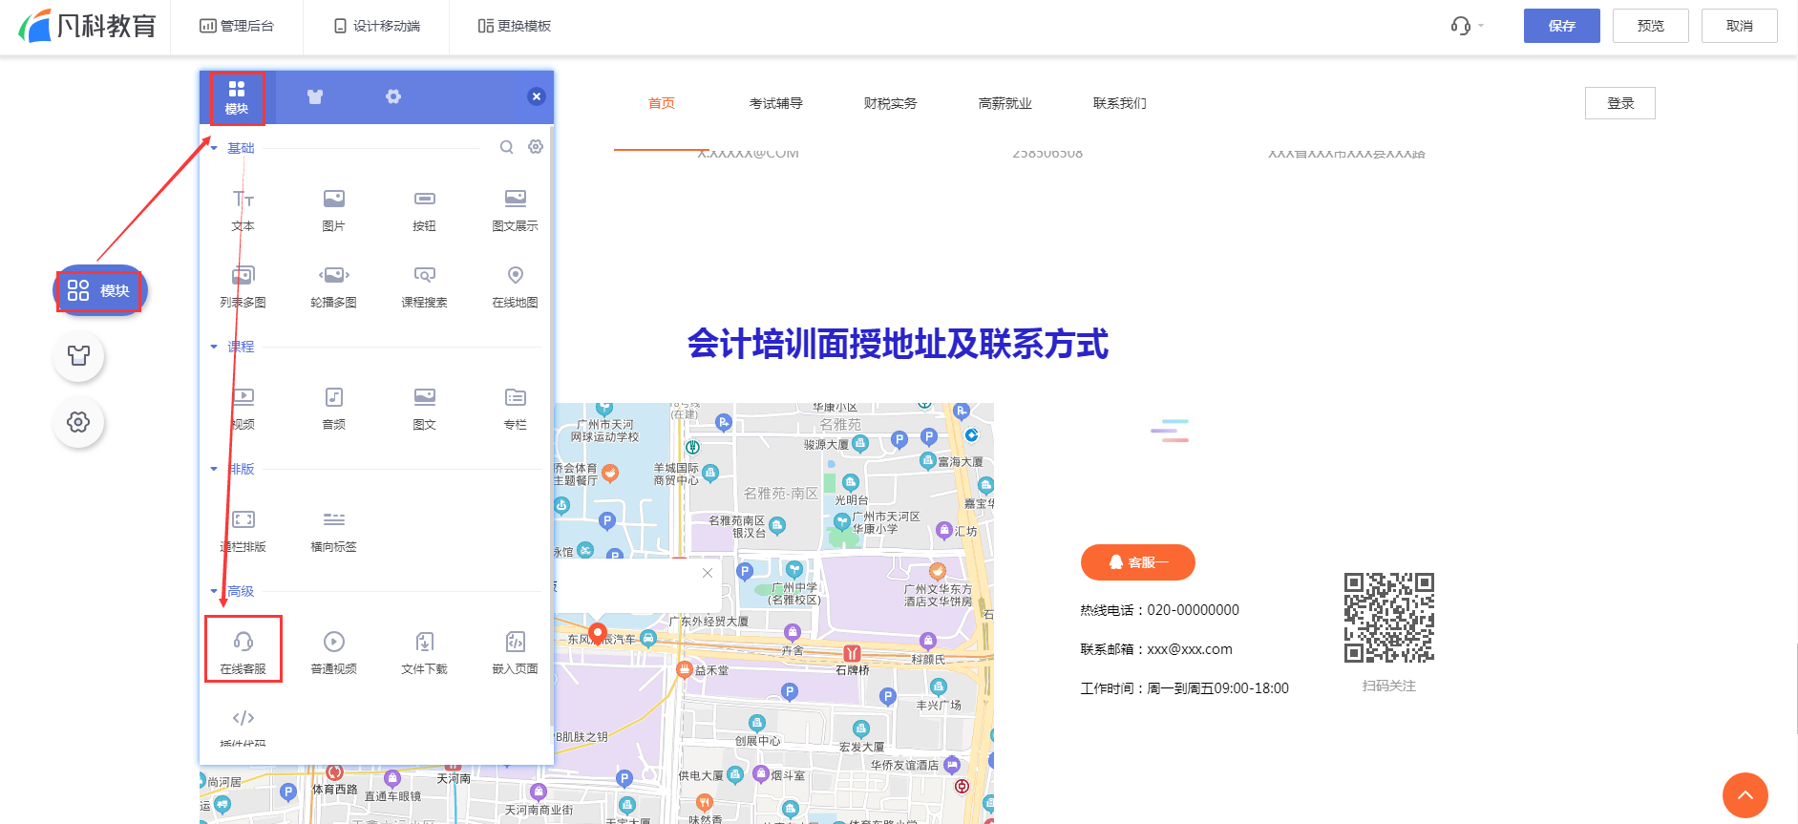Open 设计移动端 in top bar

[x=377, y=26]
